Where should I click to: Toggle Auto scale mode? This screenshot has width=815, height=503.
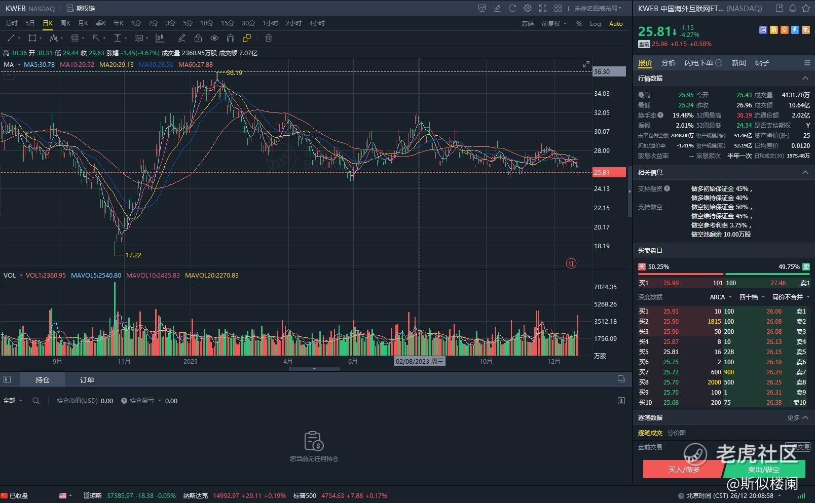coord(616,24)
